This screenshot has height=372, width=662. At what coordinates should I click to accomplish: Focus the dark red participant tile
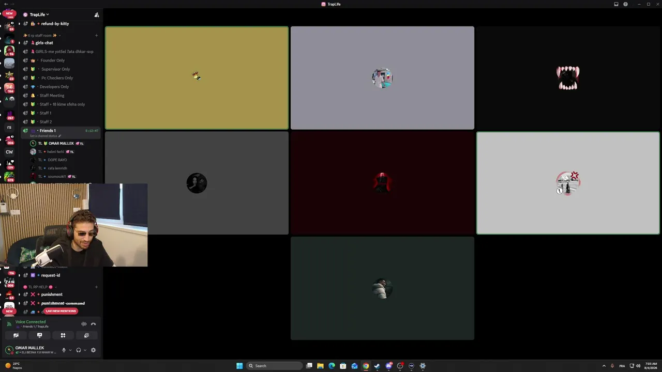[382, 183]
